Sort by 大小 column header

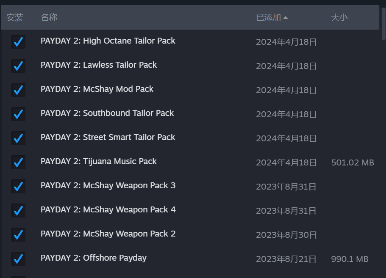(x=339, y=18)
